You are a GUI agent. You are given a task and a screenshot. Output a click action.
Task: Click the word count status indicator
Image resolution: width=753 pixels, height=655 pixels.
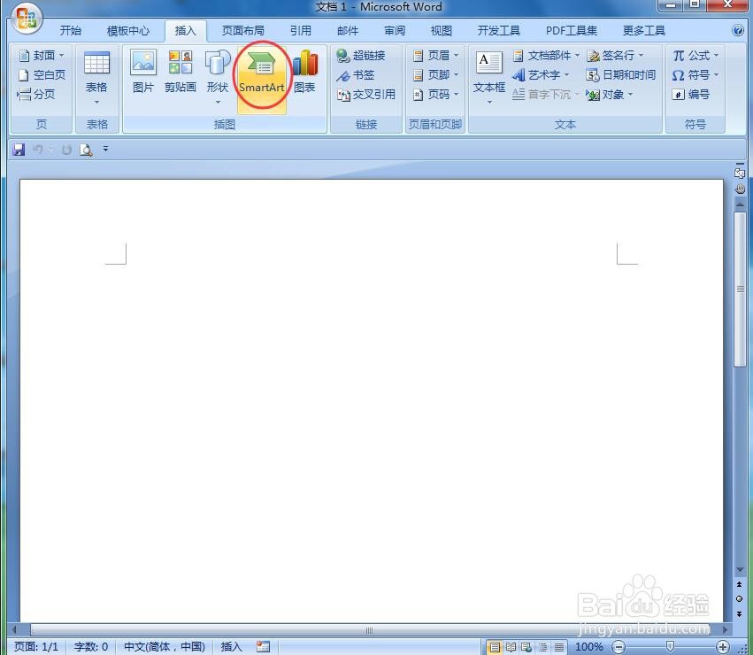(91, 647)
